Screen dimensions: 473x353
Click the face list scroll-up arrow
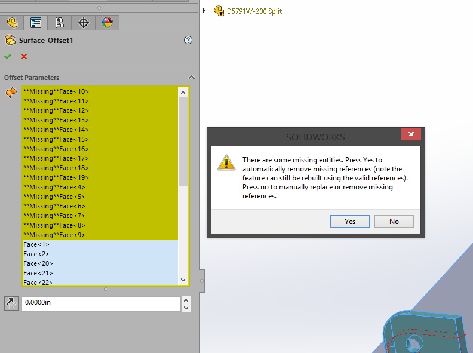(183, 93)
